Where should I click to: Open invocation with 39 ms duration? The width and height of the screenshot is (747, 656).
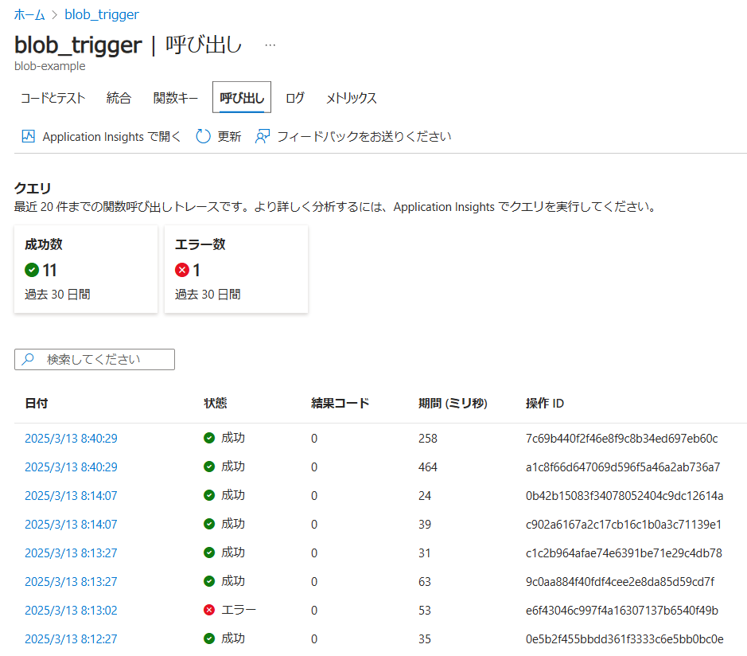coord(71,524)
